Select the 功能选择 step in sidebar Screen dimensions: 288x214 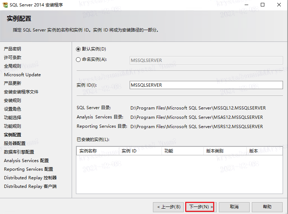13,117
